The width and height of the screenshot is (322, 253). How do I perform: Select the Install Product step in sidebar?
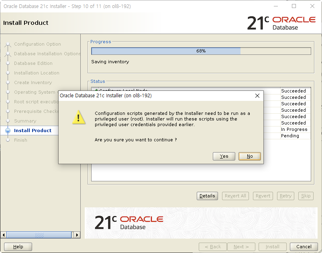pos(33,130)
